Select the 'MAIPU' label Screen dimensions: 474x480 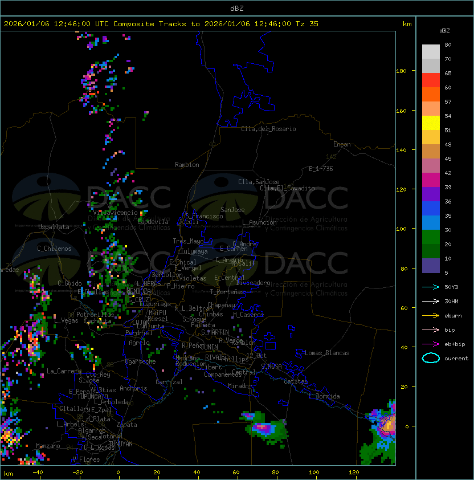pyautogui.click(x=157, y=313)
